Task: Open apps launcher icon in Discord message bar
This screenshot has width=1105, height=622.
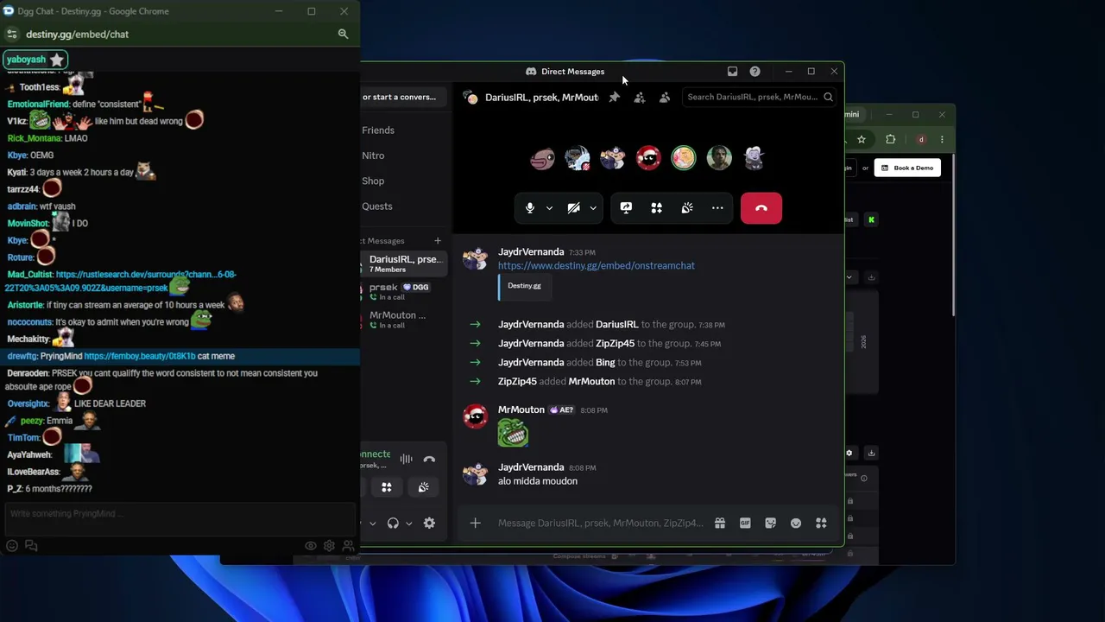Action: pos(821,524)
